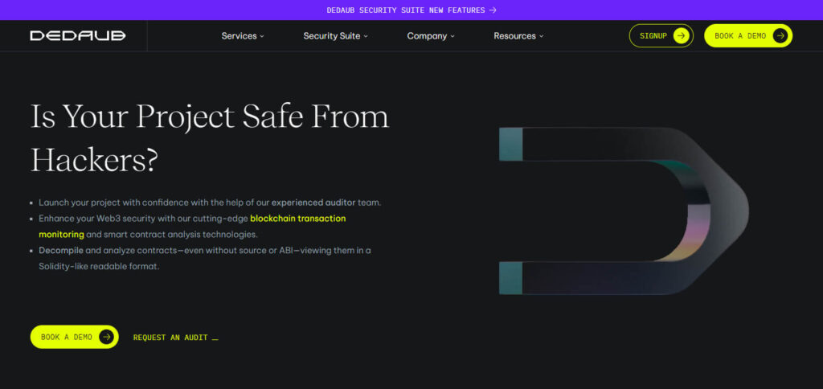Click the arrow icon in the hero Book a Demo button

[x=107, y=337]
